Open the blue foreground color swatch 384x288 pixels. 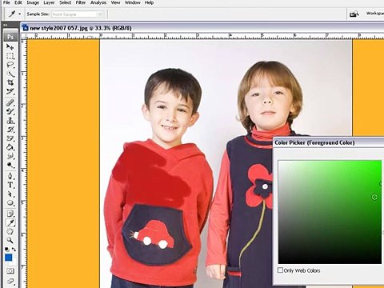[9, 258]
